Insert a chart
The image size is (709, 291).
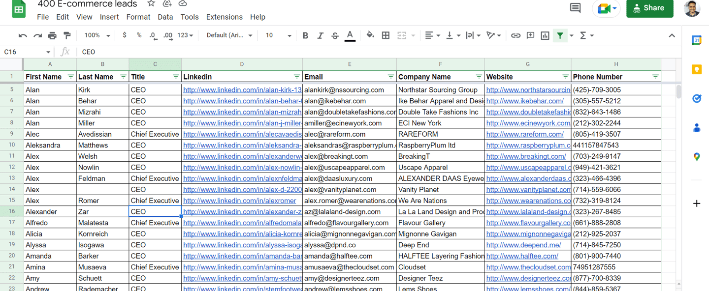tap(545, 35)
